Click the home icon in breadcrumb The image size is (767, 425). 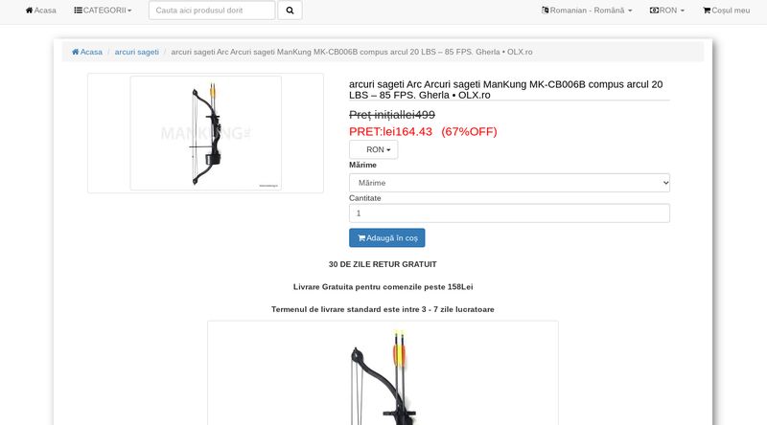[76, 52]
